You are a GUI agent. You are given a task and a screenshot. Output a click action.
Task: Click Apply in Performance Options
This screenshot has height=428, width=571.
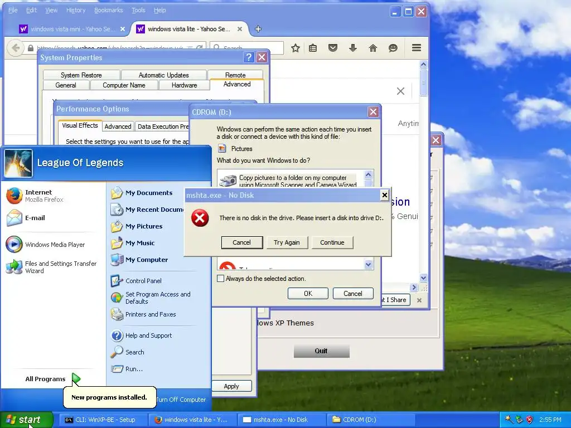point(231,386)
